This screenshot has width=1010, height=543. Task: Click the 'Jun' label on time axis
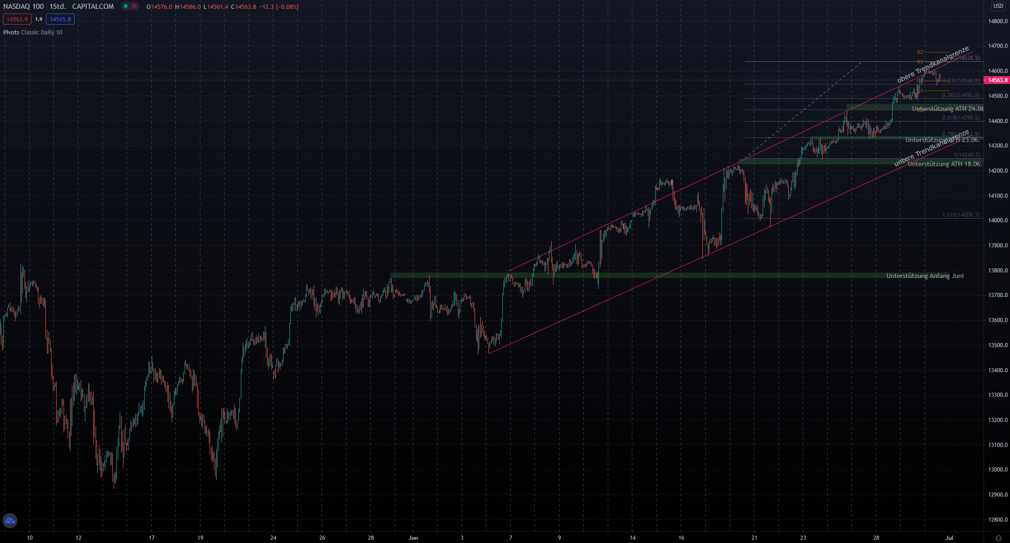[x=413, y=538]
